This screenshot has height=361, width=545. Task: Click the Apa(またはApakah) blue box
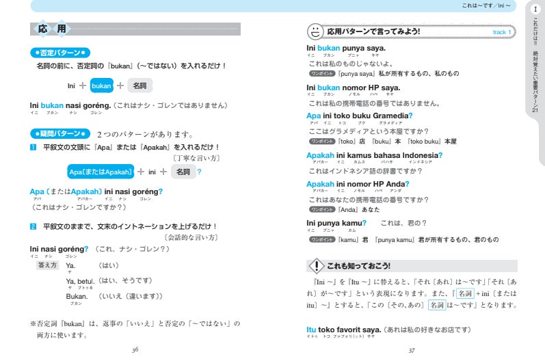[101, 172]
